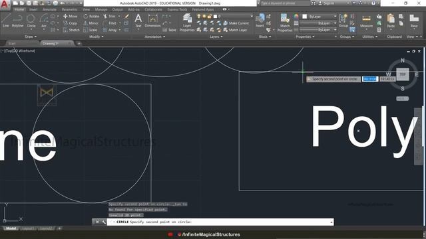Open the Trim dropdown arrow
The width and height of the screenshot is (426, 239).
(118, 16)
